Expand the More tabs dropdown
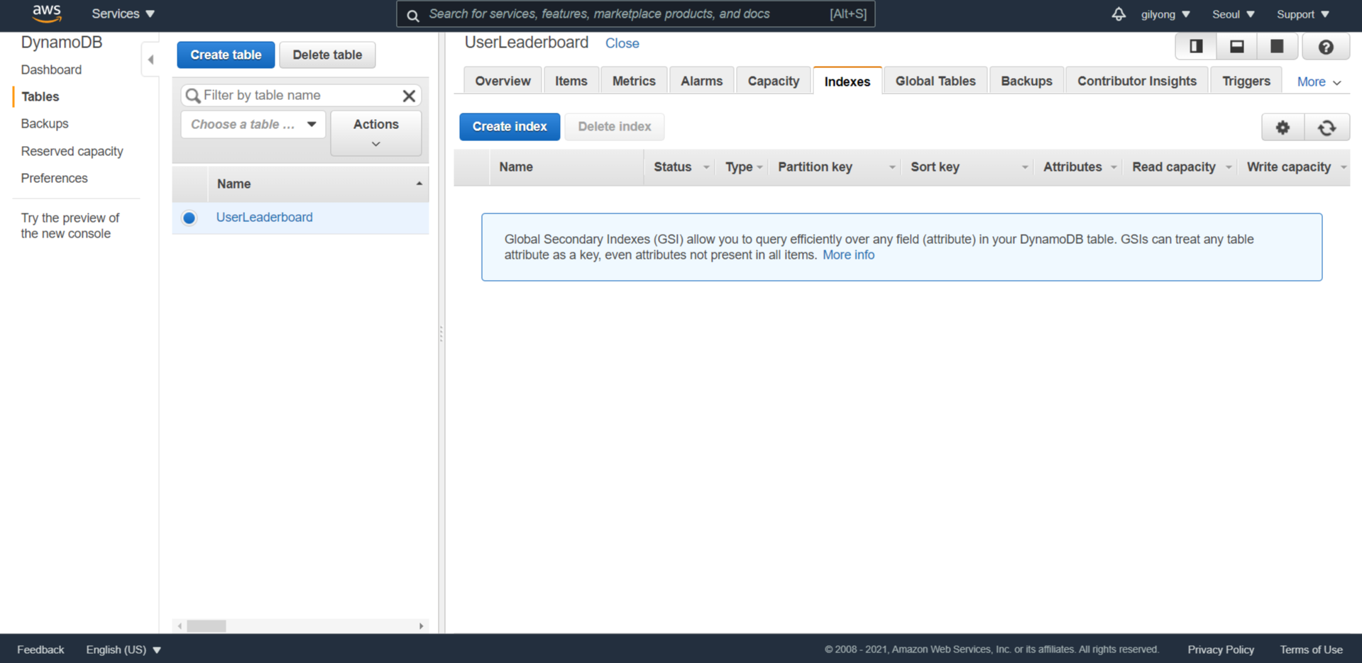The image size is (1362, 663). click(x=1319, y=82)
